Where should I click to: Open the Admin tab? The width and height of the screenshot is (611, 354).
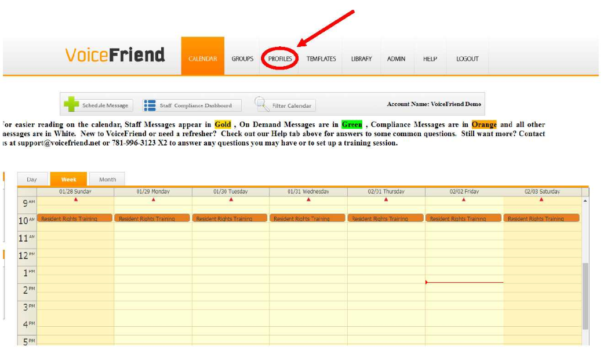pos(397,59)
